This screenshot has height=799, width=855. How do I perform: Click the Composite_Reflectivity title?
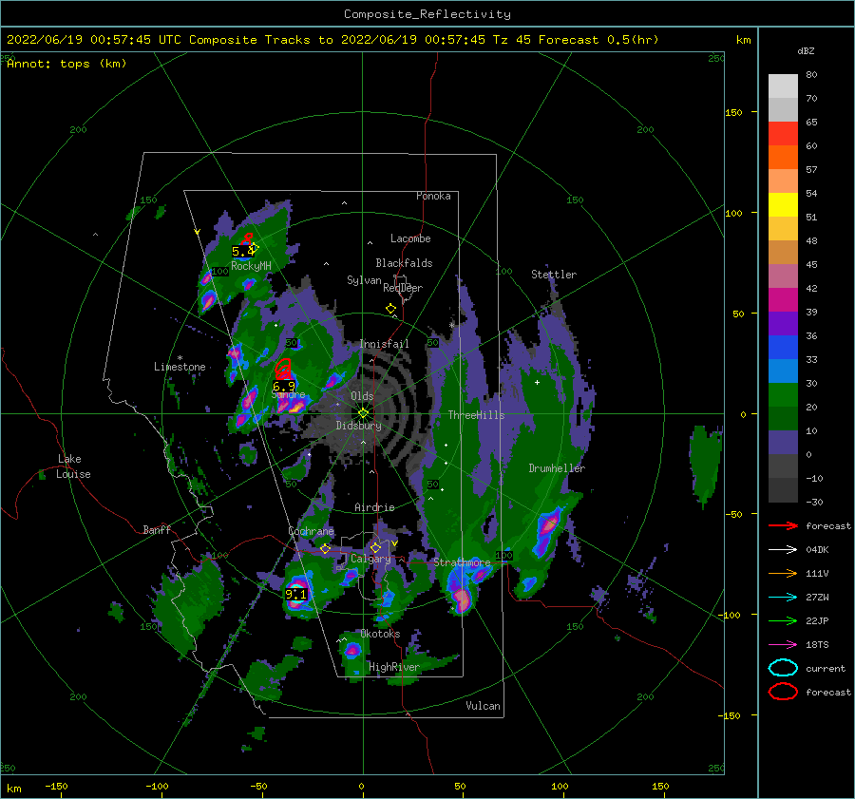[x=427, y=14]
